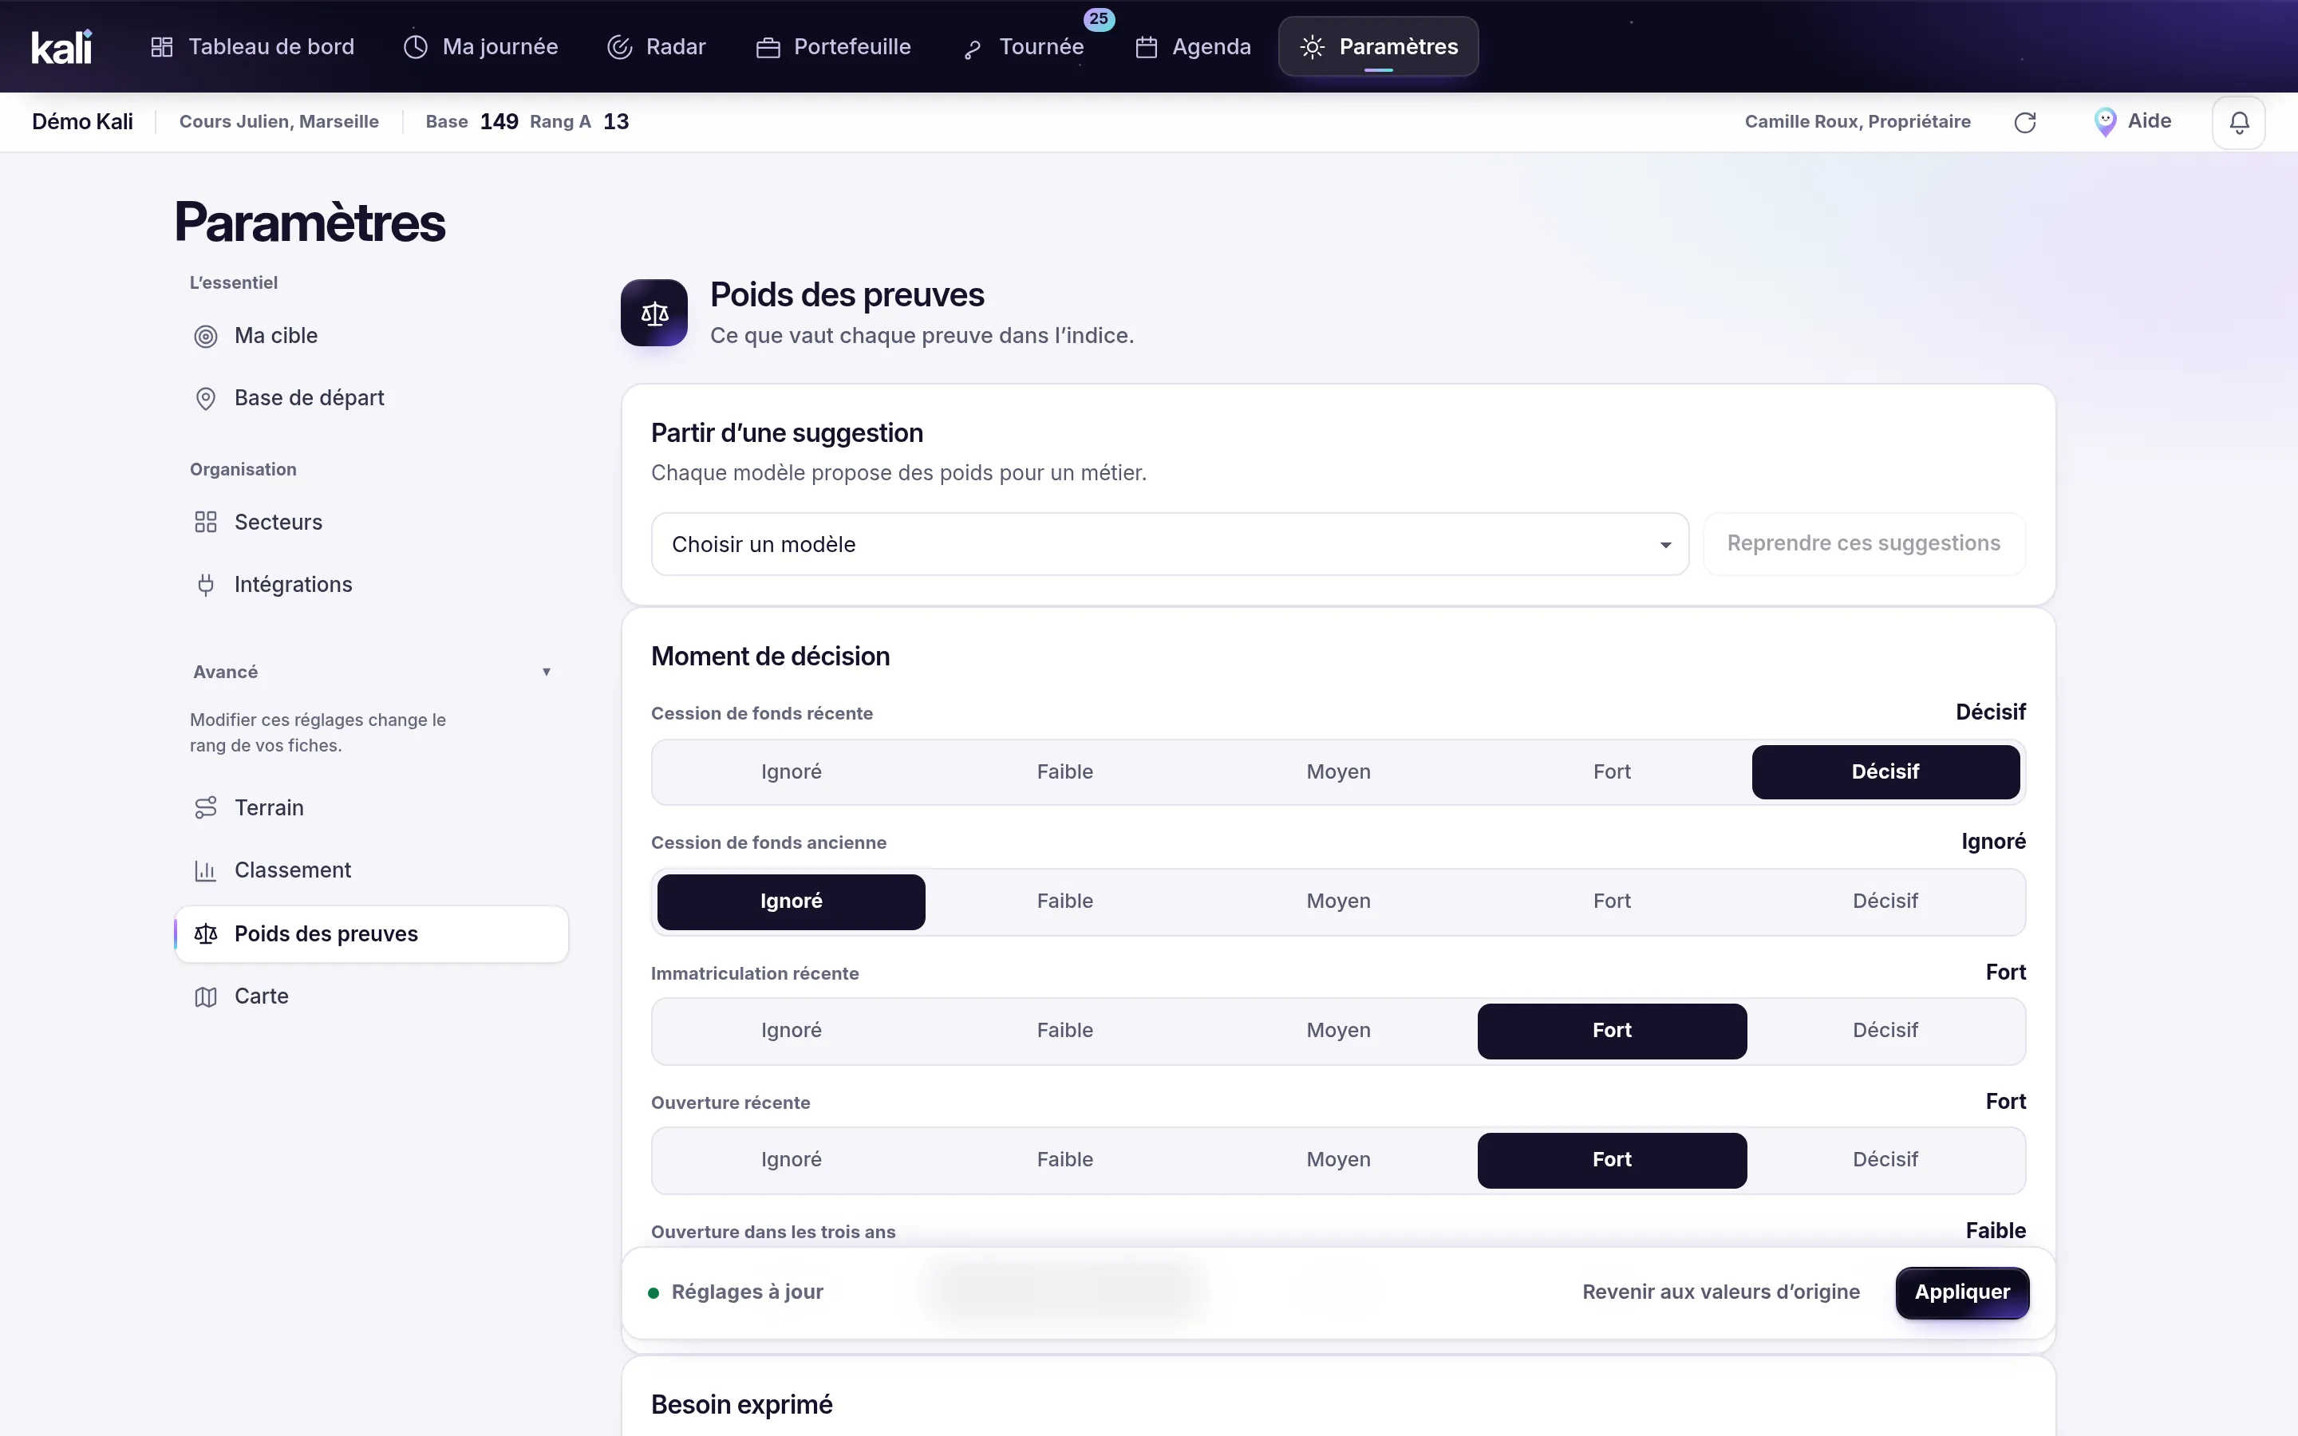
Task: Open Aide via the mascot icon
Action: coord(2104,121)
